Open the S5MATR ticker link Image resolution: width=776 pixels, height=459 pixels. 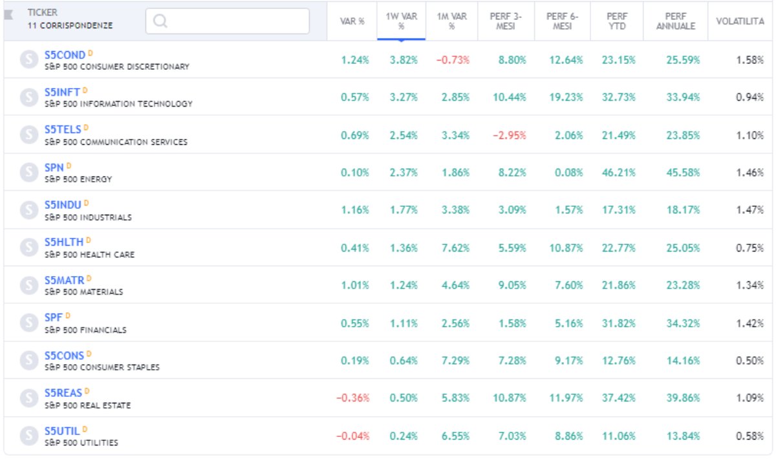click(64, 280)
